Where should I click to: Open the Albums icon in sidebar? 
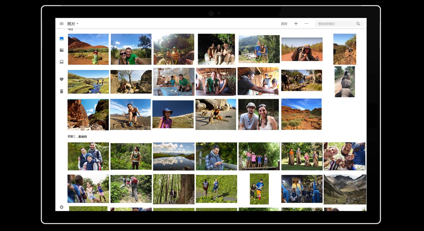[61, 50]
